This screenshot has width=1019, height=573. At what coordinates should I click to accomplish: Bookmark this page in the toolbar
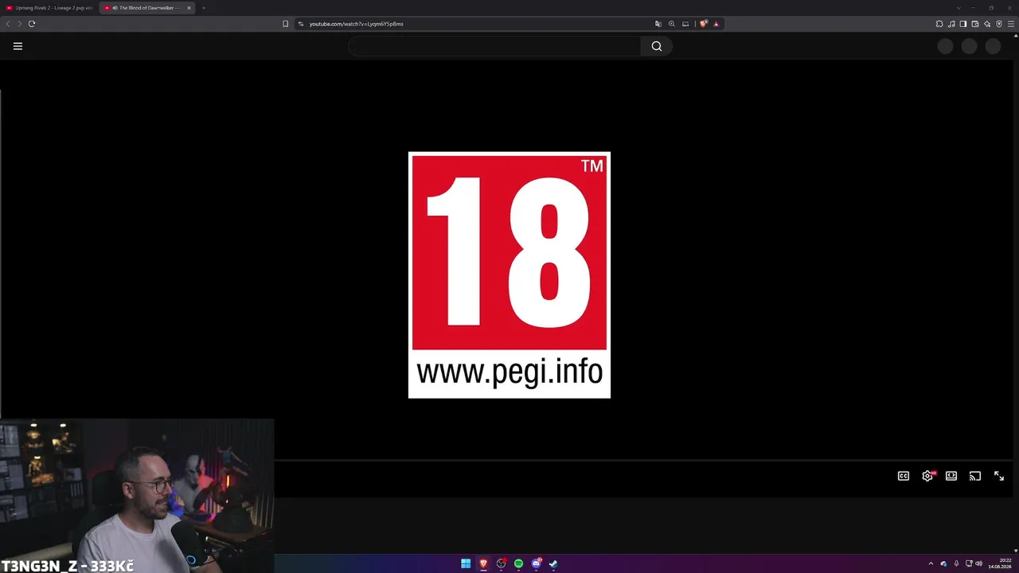point(285,24)
